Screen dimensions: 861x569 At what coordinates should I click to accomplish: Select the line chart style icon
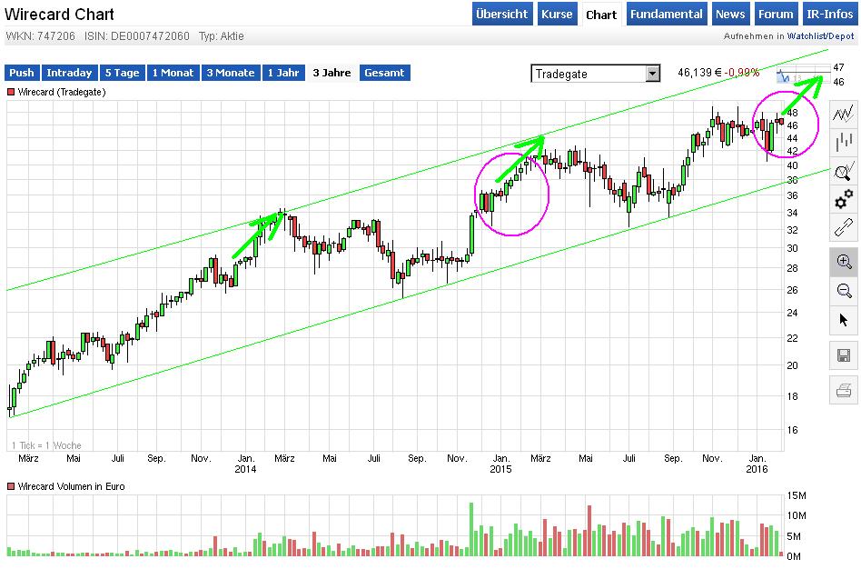pos(844,113)
